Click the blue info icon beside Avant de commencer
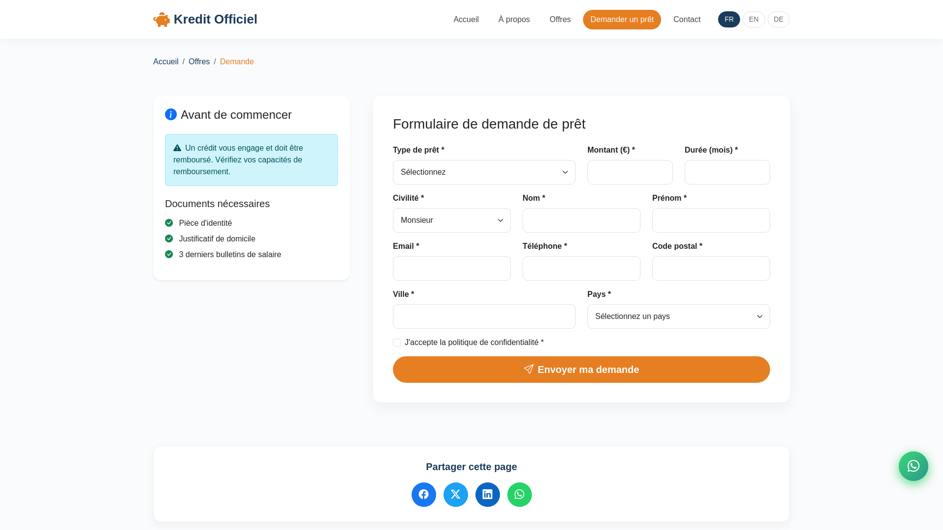The image size is (943, 530). click(171, 114)
